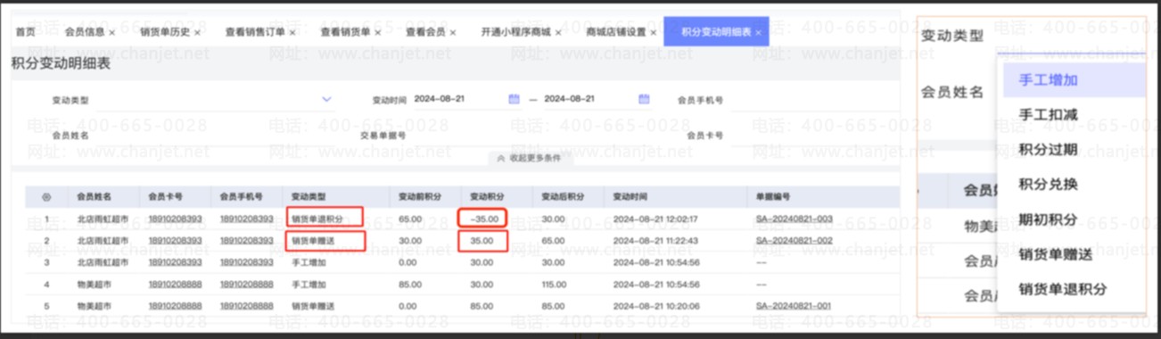Open the end date calendar icon
The width and height of the screenshot is (1161, 339).
(644, 99)
